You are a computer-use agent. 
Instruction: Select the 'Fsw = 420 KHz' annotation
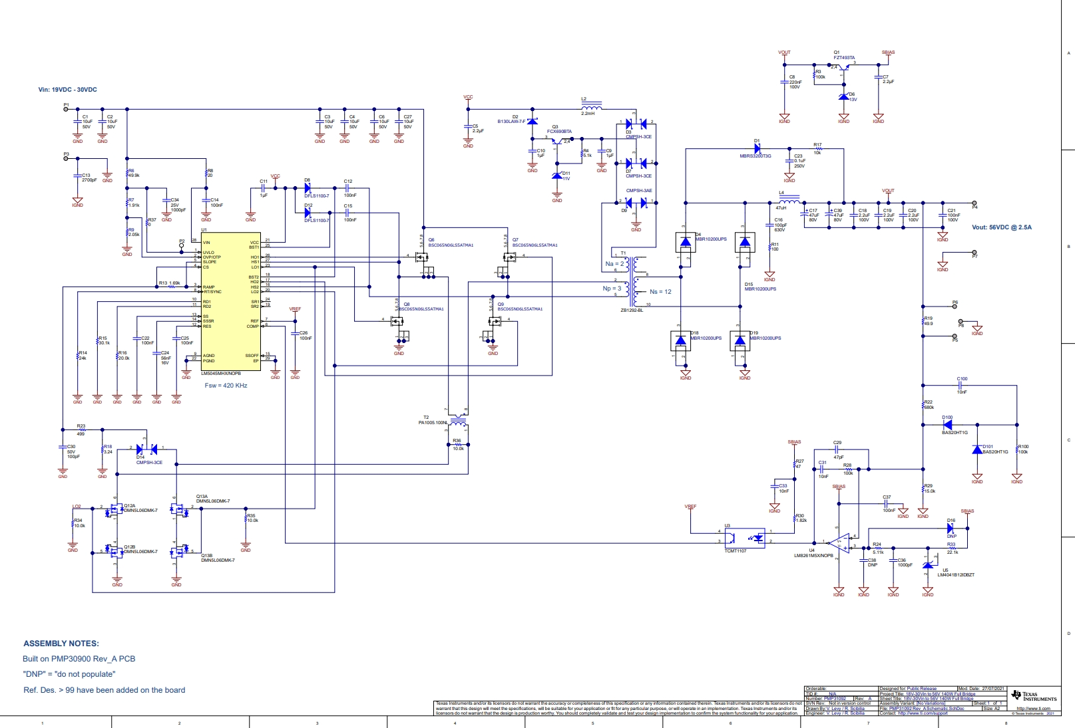(226, 386)
